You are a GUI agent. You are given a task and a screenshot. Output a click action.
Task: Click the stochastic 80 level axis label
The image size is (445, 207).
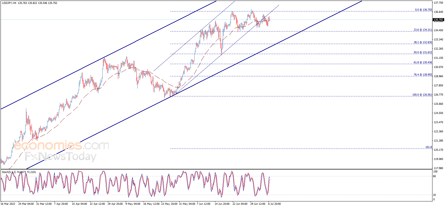(434, 176)
